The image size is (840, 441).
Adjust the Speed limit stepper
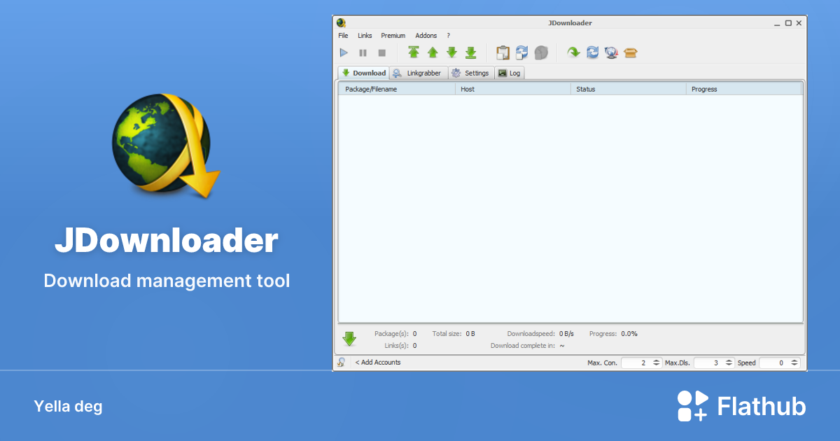794,363
